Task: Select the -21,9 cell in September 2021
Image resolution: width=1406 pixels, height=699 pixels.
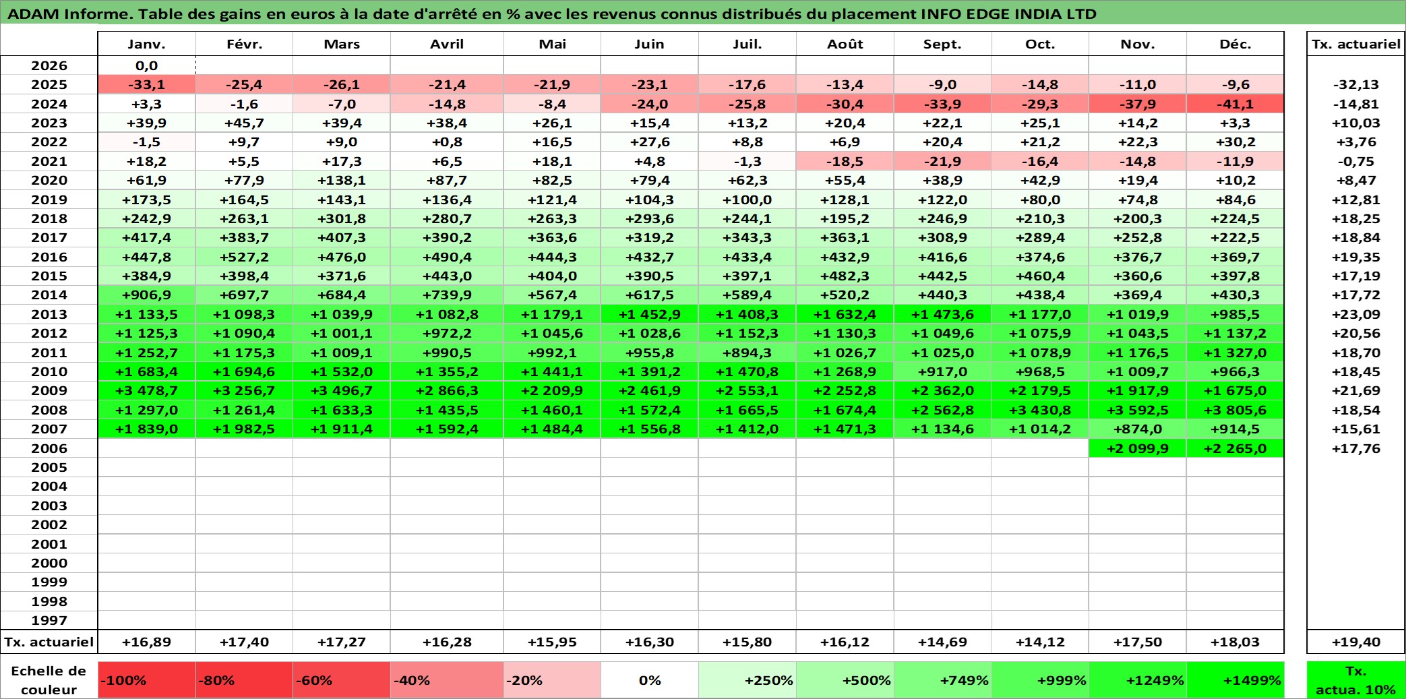Action: click(942, 161)
